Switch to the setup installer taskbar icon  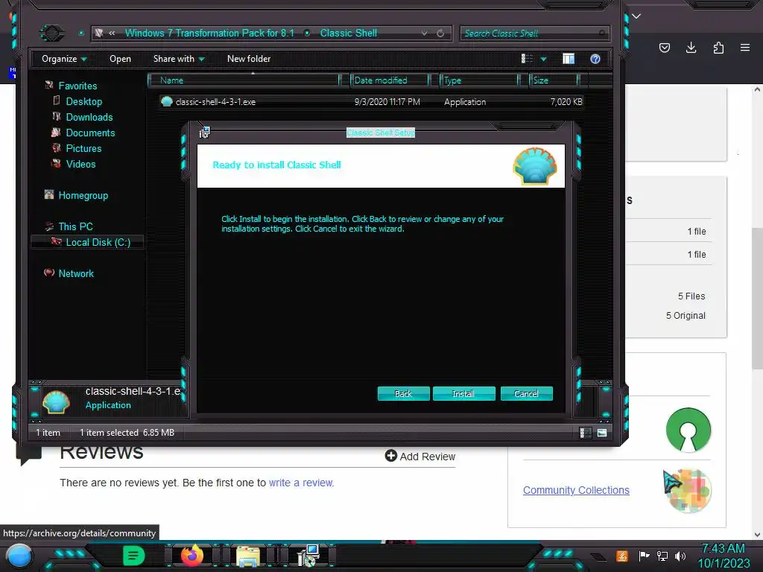[x=308, y=556]
